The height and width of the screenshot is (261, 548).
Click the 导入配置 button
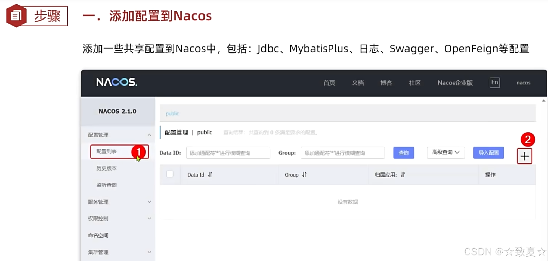click(x=488, y=153)
